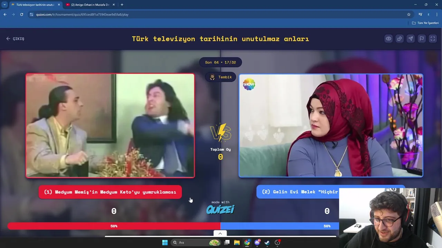Select the right Show TV contestant thumbnail
Viewport: 442px width, 248px height.
tap(331, 125)
